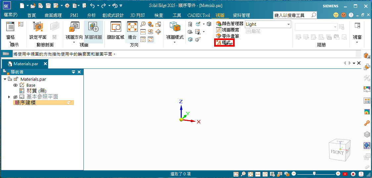The height and width of the screenshot is (178, 372).
Task: Select 材質 (無) in the navigator tree
Action: click(x=36, y=91)
